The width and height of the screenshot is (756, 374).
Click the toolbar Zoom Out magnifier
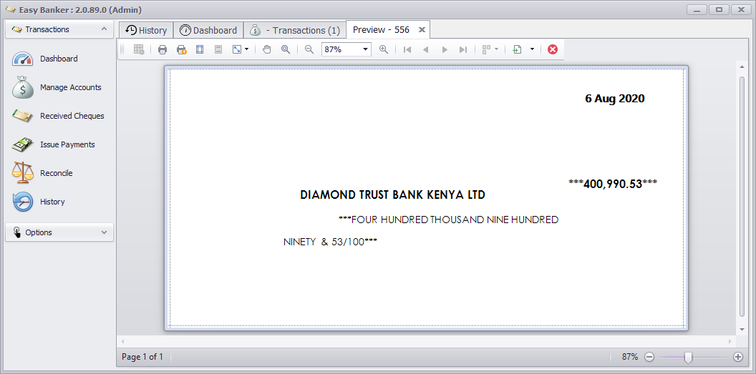pyautogui.click(x=309, y=49)
